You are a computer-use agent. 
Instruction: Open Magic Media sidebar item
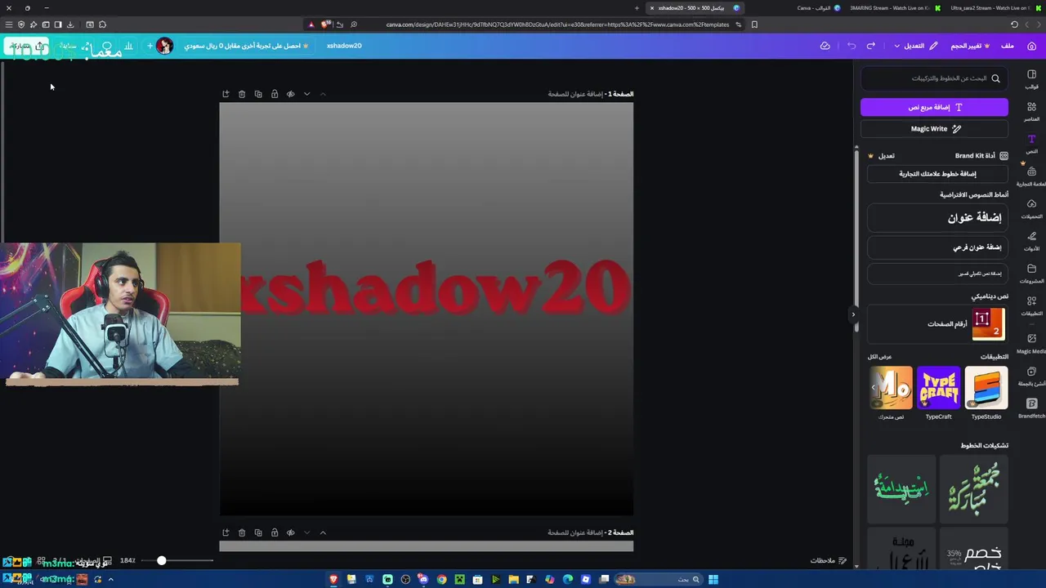(x=1031, y=343)
